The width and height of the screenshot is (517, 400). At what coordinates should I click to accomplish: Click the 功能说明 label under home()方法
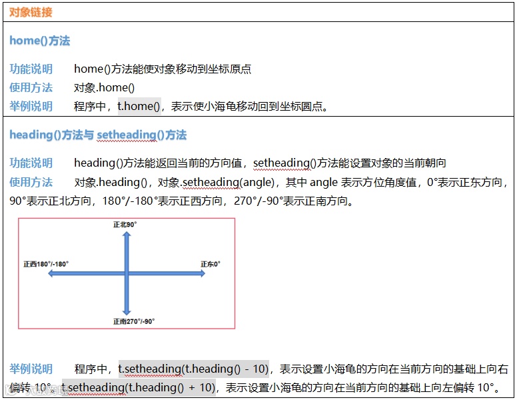pos(31,69)
